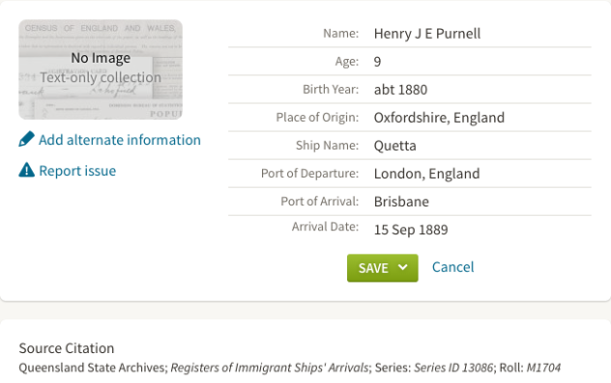Viewport: 611px width, 383px height.
Task: Click the birth year abt 1880
Action: pos(400,90)
